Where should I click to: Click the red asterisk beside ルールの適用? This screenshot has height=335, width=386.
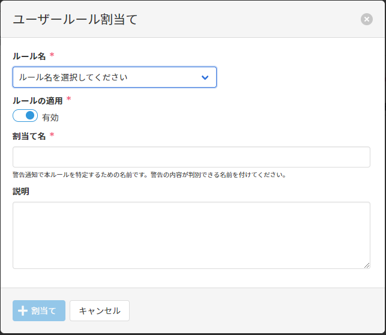tap(68, 100)
